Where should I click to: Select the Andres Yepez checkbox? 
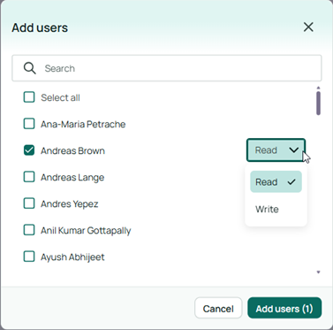click(x=29, y=203)
